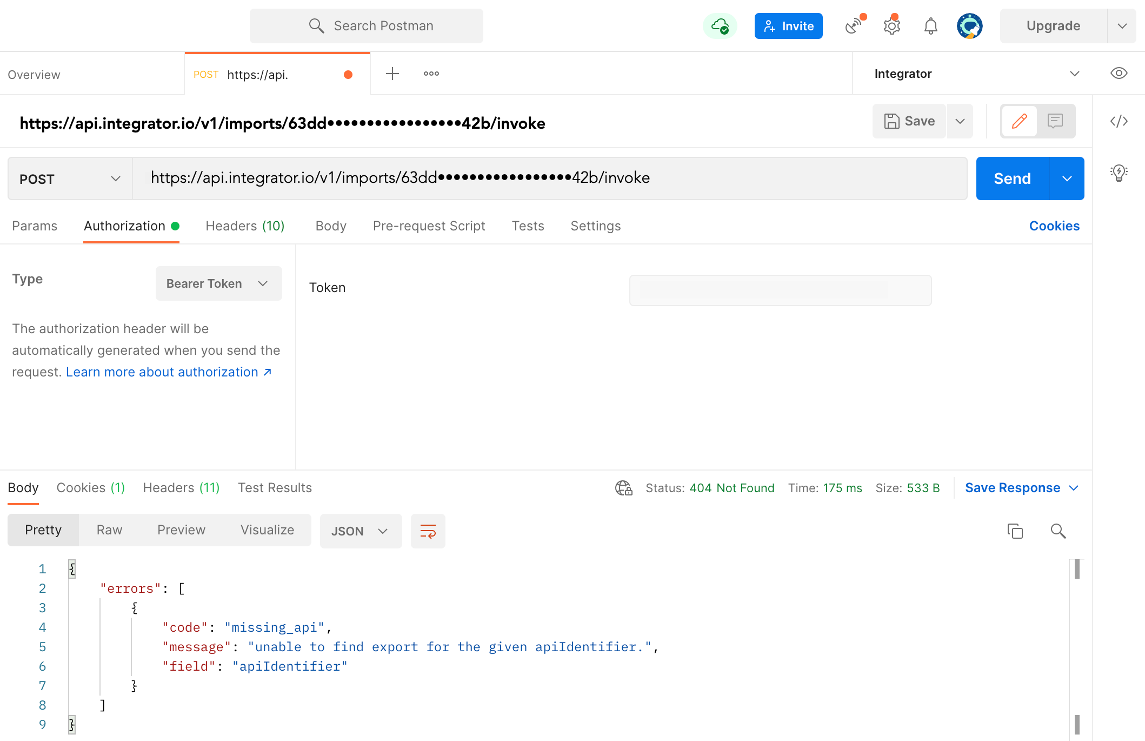Open the Pre-request Script tab

(x=429, y=226)
